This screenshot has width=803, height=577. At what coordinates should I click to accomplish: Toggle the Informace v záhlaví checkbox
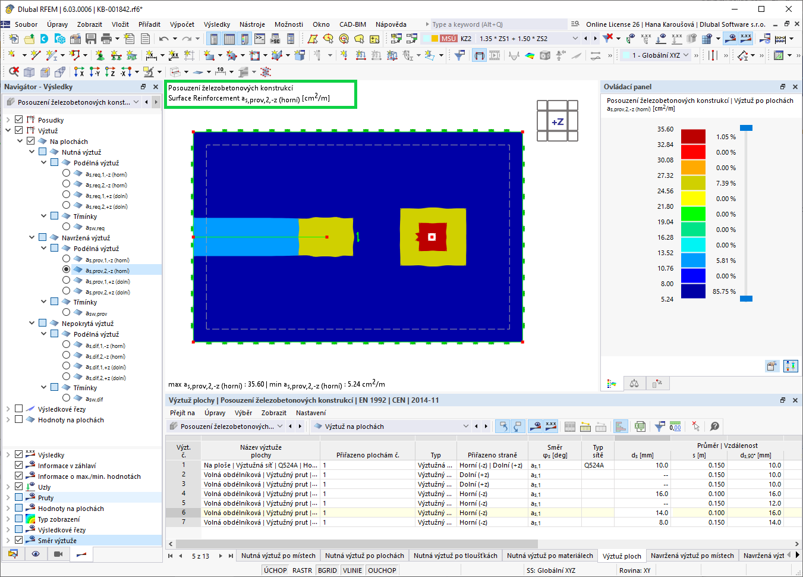coord(19,465)
